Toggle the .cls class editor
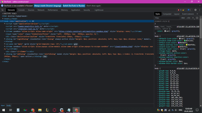 coord(188,18)
